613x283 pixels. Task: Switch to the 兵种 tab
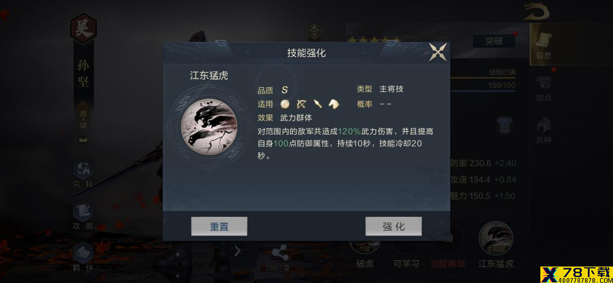[544, 130]
